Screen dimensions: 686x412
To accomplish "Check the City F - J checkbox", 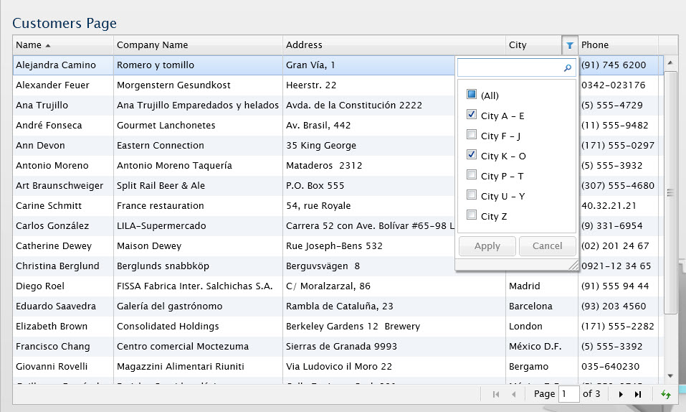I will 472,135.
